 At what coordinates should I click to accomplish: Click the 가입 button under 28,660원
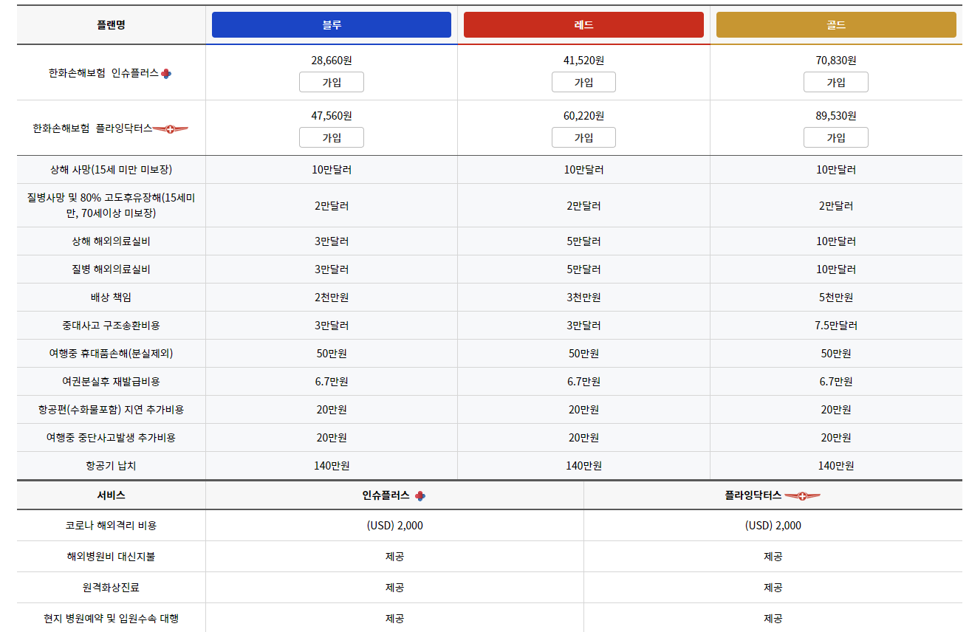tap(332, 82)
